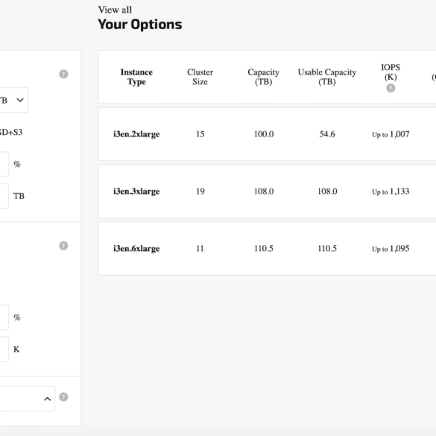436x436 pixels.
Task: Open the TB unit dropdown
Action: click(x=13, y=100)
